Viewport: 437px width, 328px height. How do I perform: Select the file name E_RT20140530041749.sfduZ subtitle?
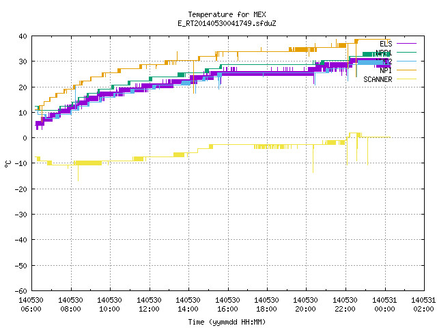click(x=227, y=23)
